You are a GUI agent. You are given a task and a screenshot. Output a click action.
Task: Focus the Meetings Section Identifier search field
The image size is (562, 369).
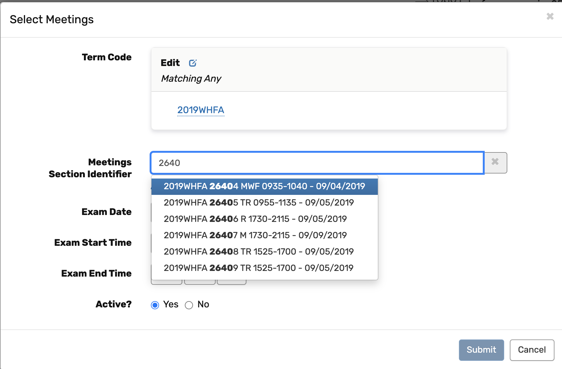pos(317,163)
